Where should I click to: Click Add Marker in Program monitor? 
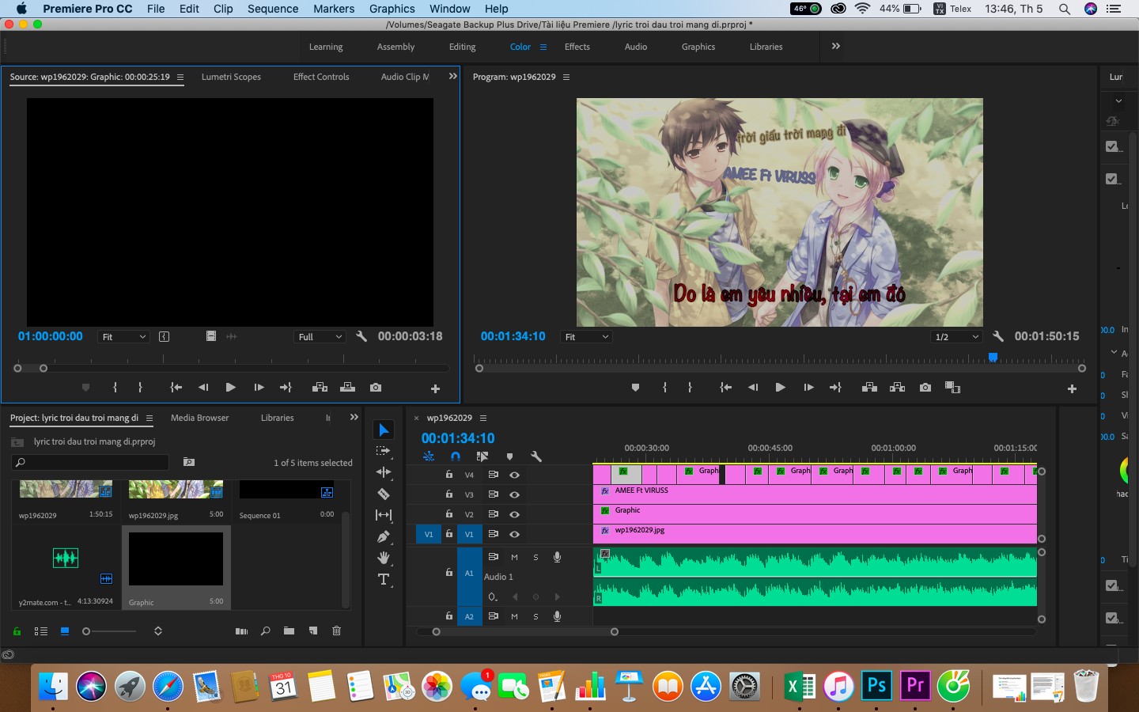click(x=635, y=388)
